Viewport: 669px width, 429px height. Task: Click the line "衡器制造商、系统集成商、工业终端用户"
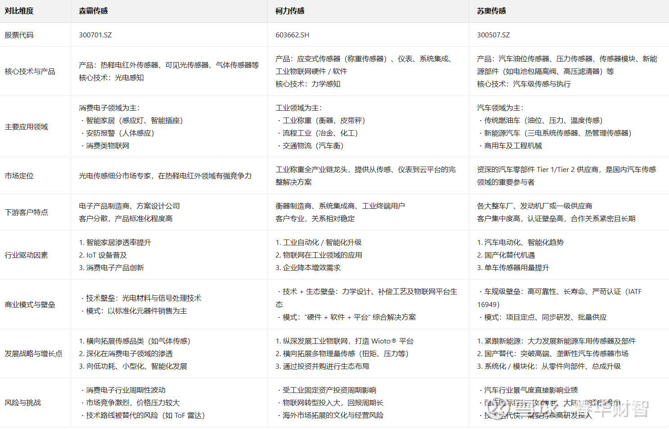tap(341, 206)
